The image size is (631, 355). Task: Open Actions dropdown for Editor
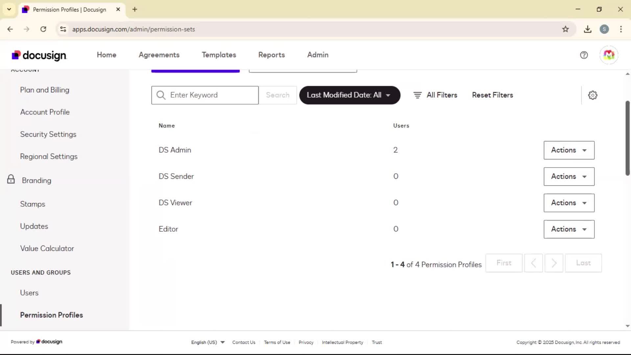coord(569,229)
